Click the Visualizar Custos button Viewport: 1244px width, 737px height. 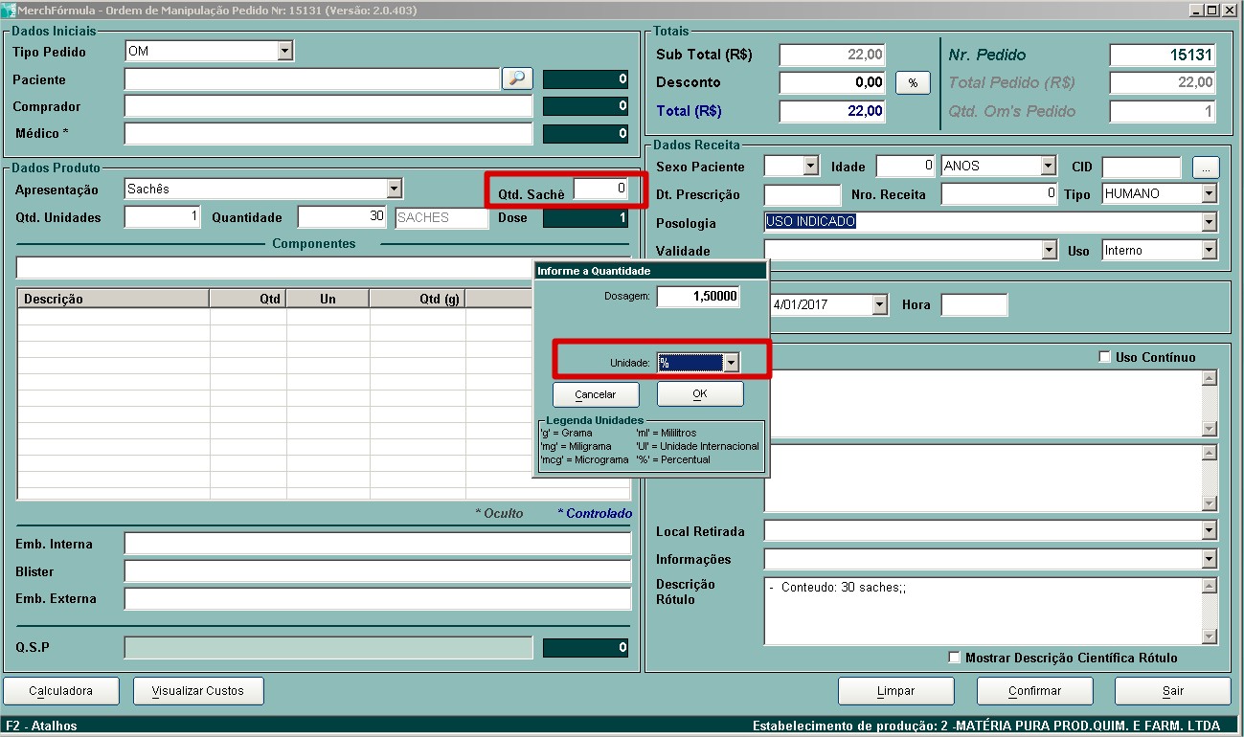click(198, 691)
